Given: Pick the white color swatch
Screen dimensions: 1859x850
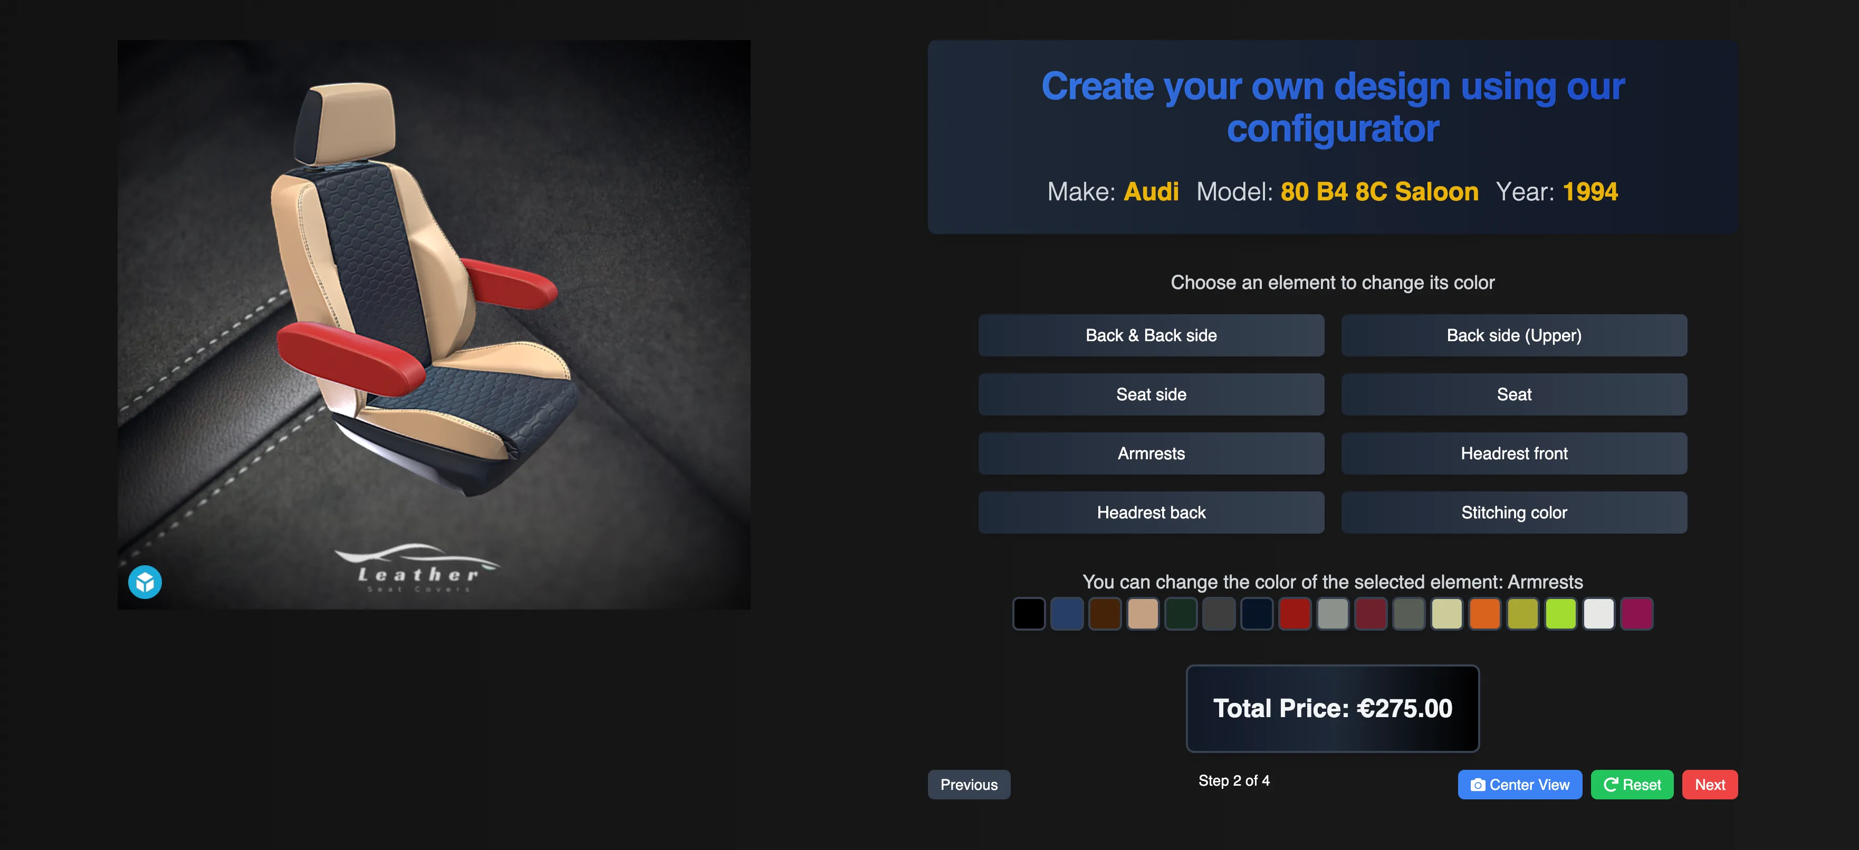Looking at the screenshot, I should click(x=1598, y=613).
